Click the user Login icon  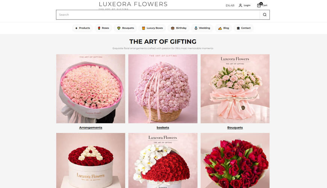(240, 5)
